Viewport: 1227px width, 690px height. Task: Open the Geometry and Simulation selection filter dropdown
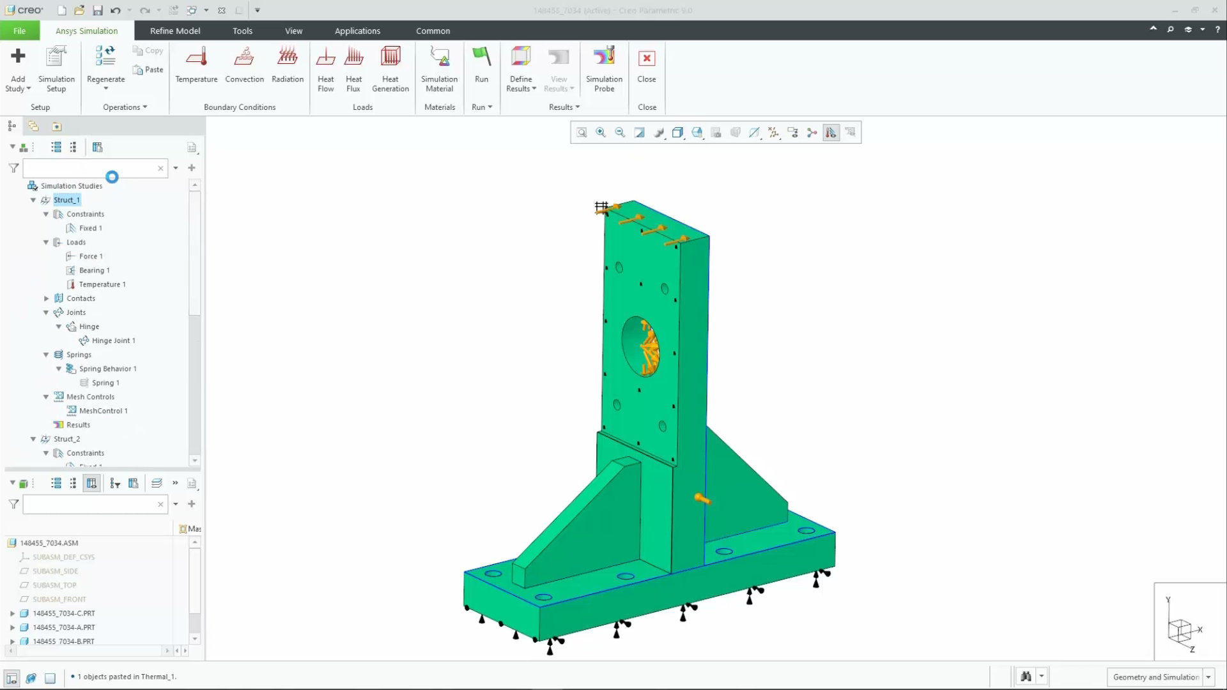[x=1208, y=677]
